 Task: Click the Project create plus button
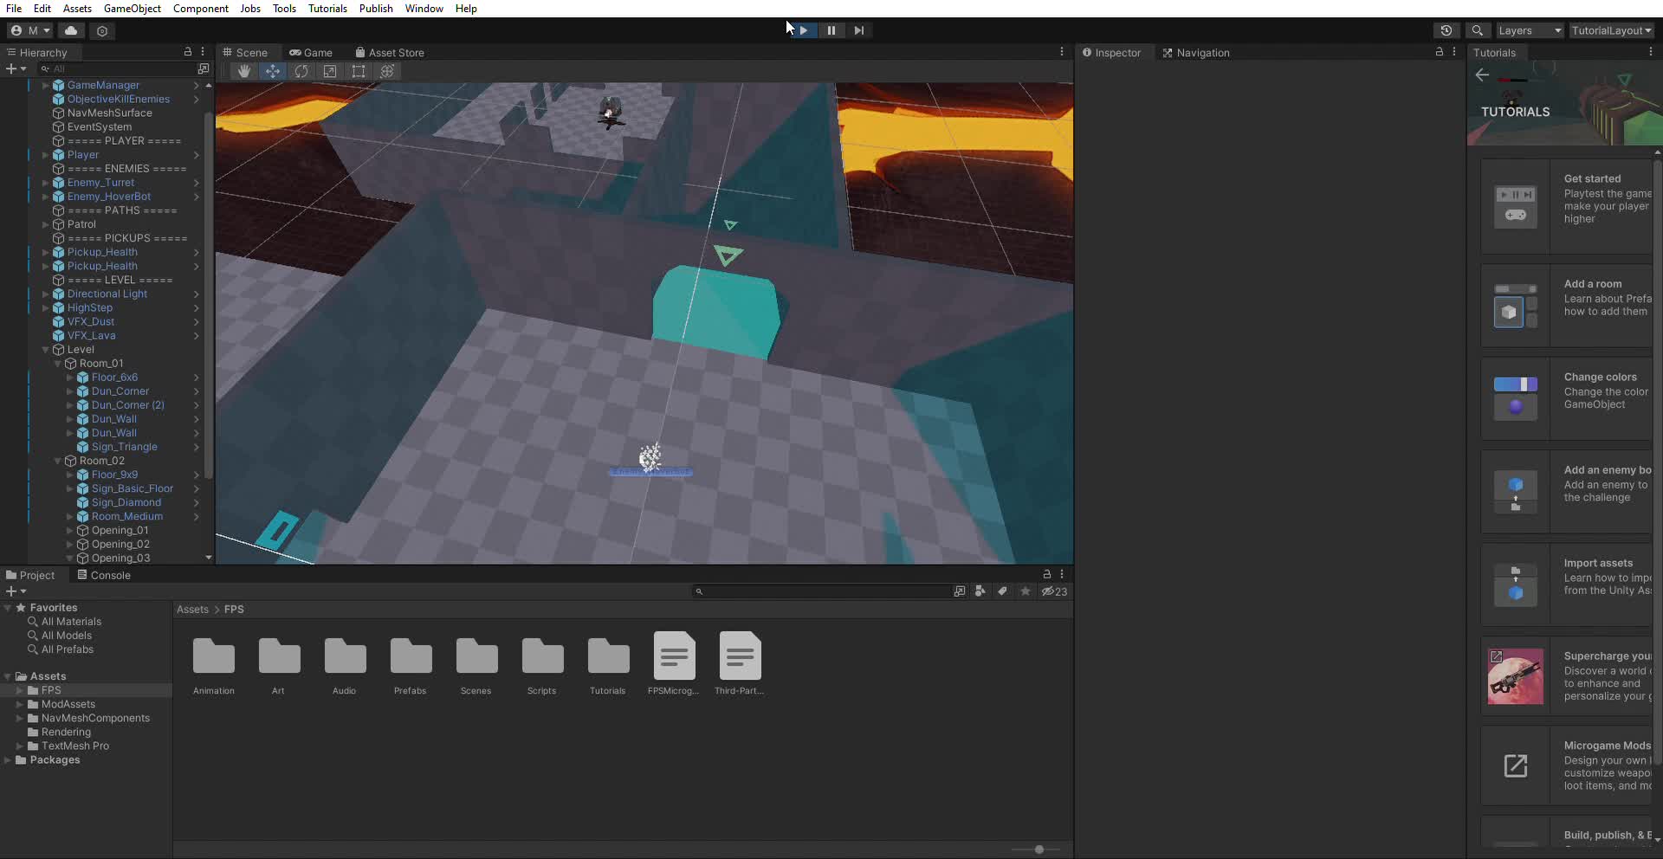(x=16, y=591)
